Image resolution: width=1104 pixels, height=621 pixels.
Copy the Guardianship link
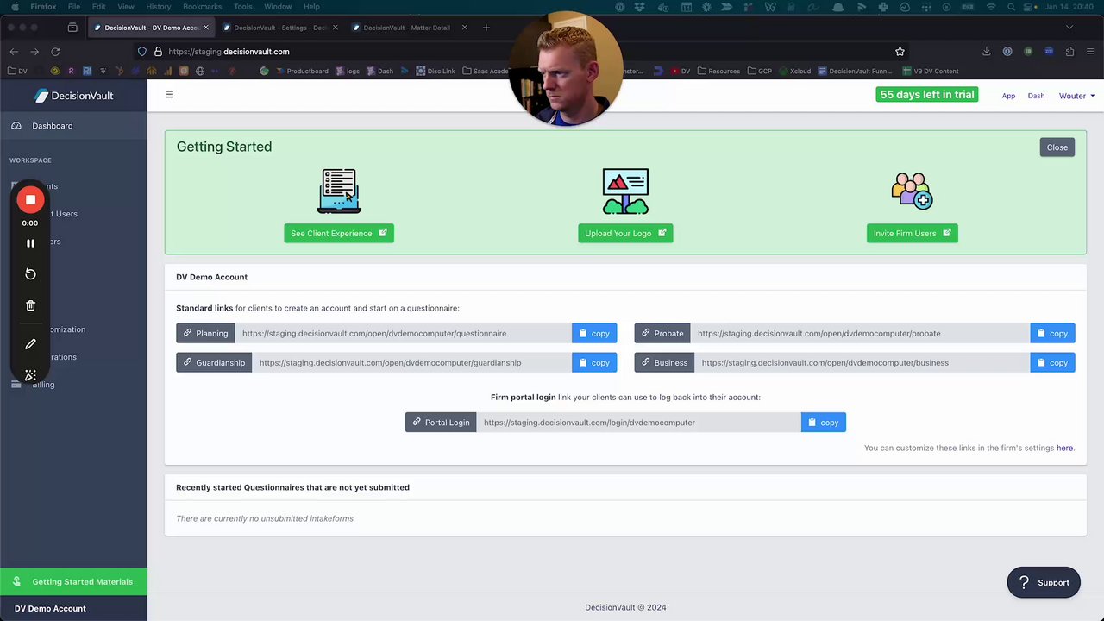point(594,362)
